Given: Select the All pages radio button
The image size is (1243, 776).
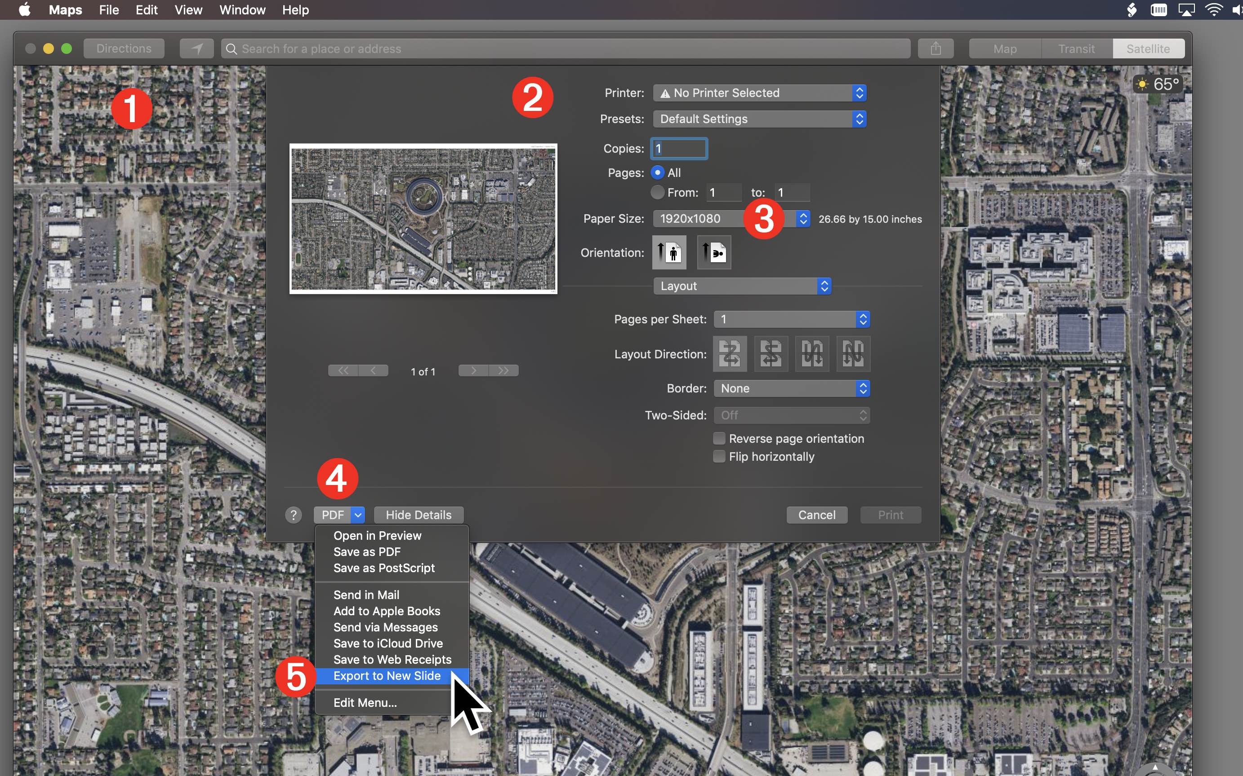Looking at the screenshot, I should pyautogui.click(x=657, y=173).
